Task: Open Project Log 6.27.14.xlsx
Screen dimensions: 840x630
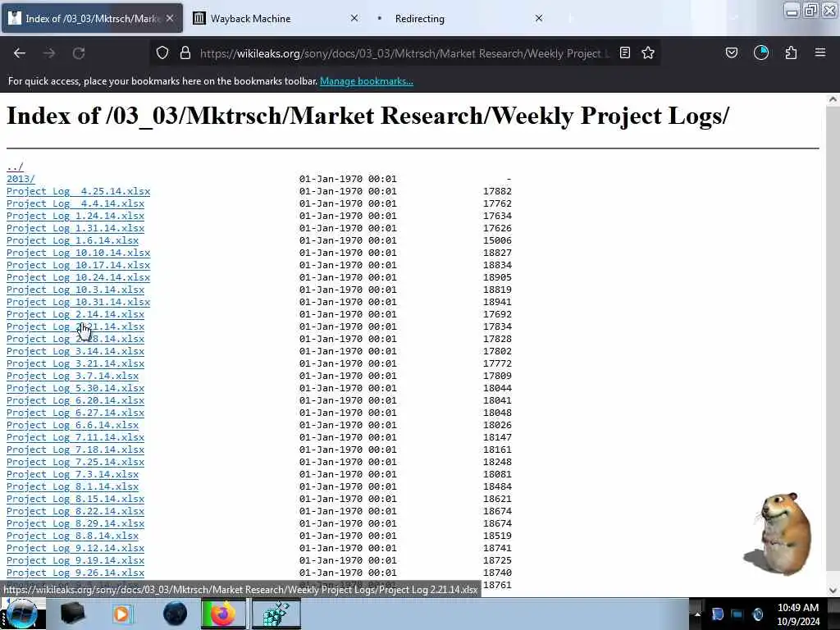Action: coord(75,413)
